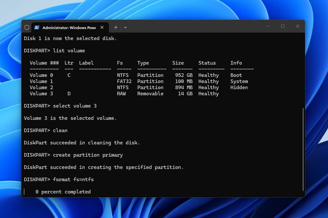This screenshot has width=328, height=218.
Task: Click the PowerShell icon on the tab
Action: pos(37,28)
